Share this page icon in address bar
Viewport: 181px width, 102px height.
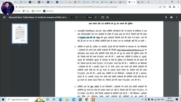[160, 7]
